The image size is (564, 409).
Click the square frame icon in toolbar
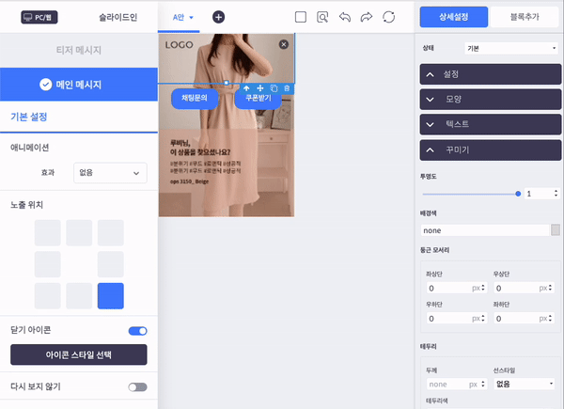(301, 17)
